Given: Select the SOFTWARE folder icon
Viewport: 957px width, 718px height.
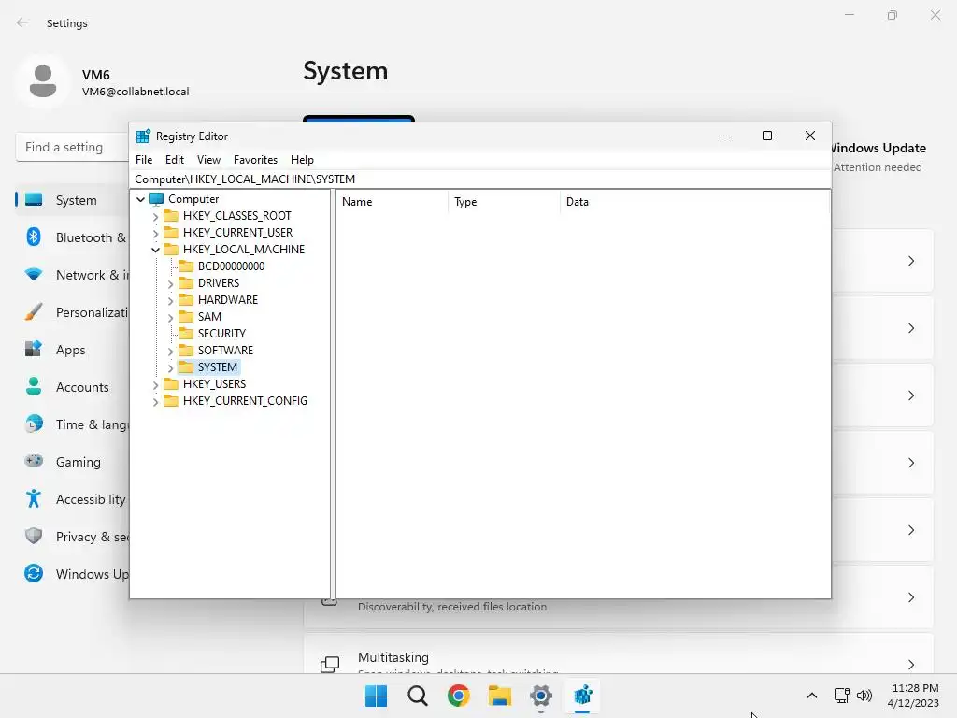Looking at the screenshot, I should tap(186, 350).
